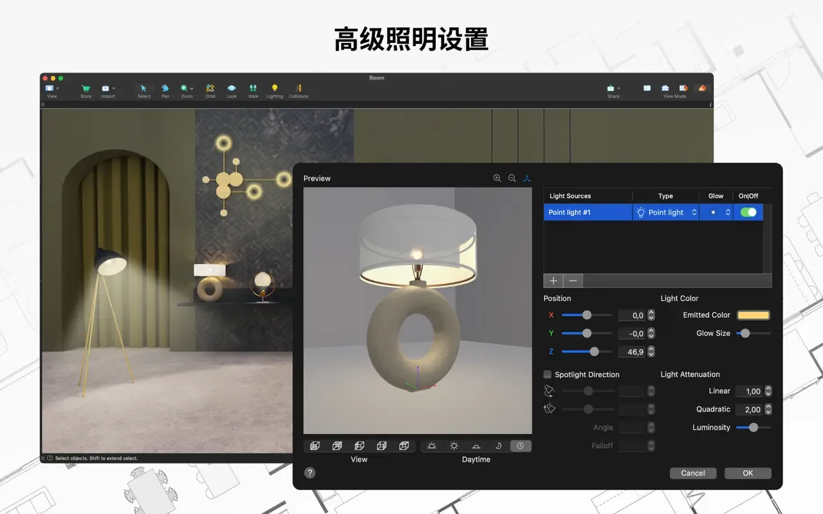Open help with the question mark button
Screen dimensions: 823x514
tap(310, 473)
